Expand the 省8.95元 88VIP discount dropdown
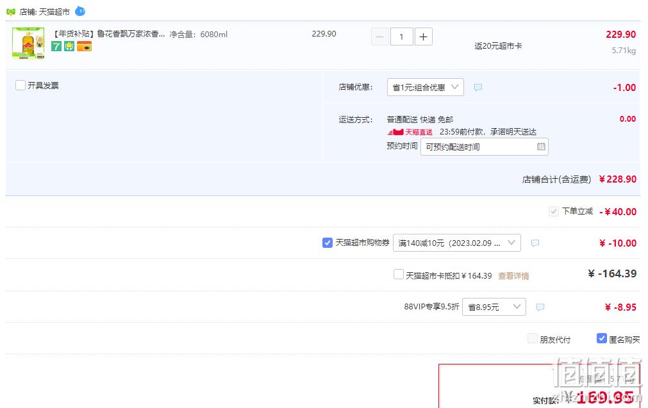This screenshot has height=408, width=648. pyautogui.click(x=494, y=307)
